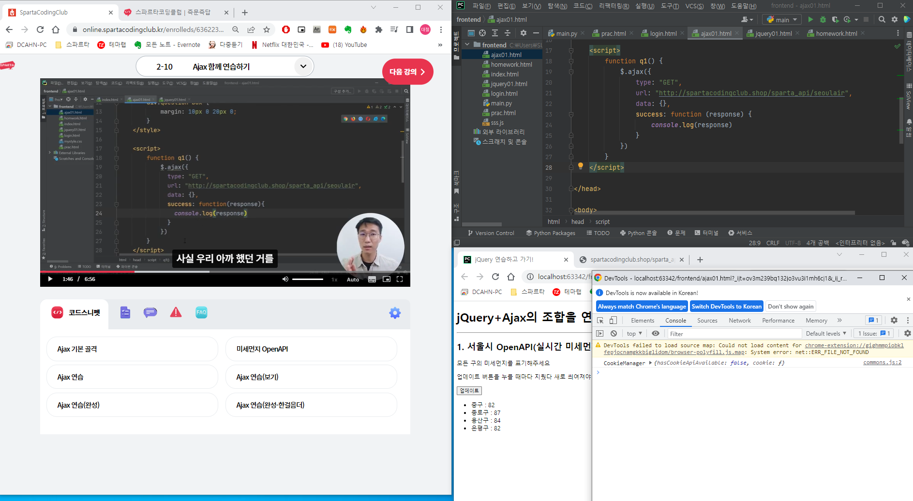Toggle Chrome side panel icon
This screenshot has width=913, height=501.
coord(410,29)
